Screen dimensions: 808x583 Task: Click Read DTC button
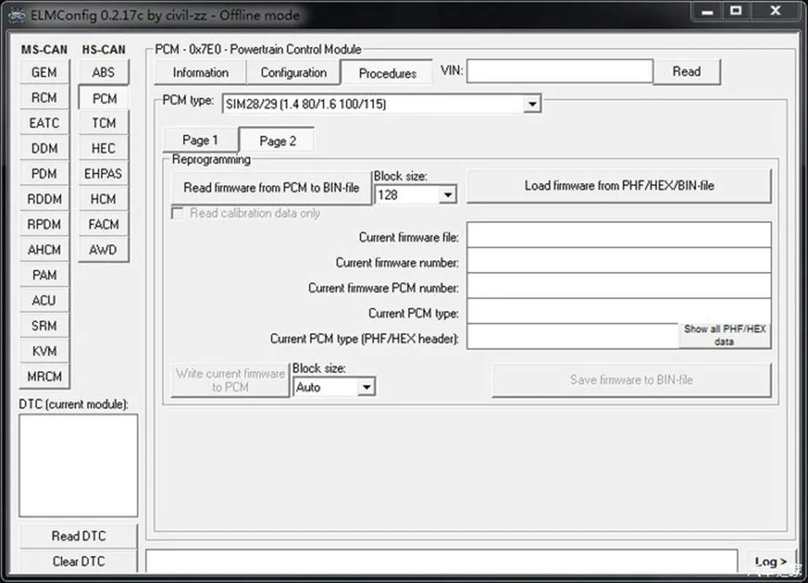[x=78, y=536]
